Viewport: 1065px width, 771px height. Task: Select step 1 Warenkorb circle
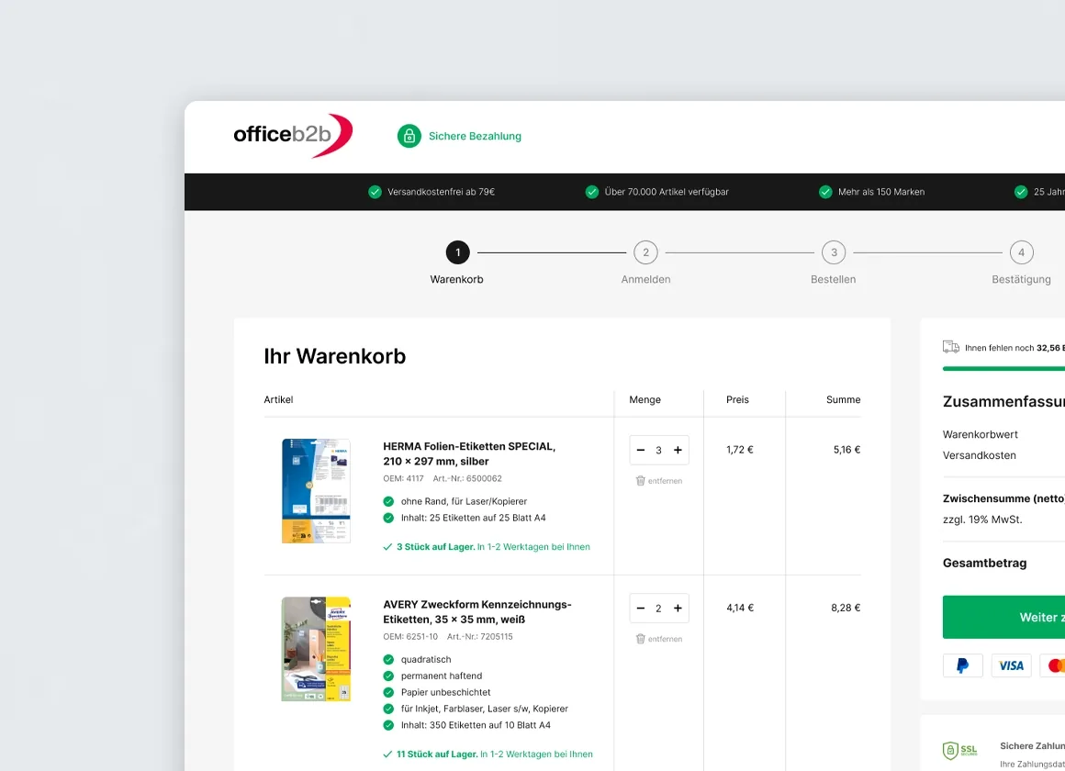click(458, 252)
